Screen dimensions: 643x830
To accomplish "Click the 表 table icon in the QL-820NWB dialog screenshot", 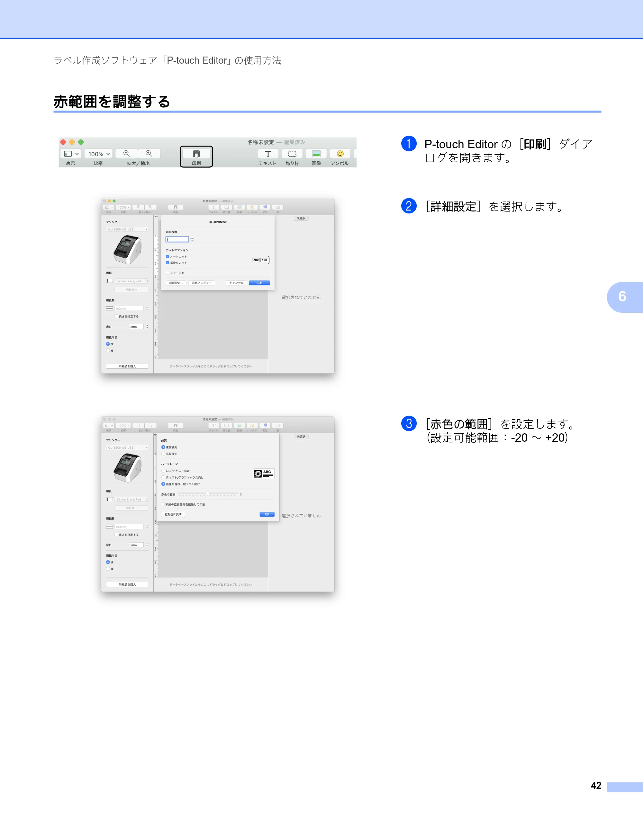I will [278, 207].
